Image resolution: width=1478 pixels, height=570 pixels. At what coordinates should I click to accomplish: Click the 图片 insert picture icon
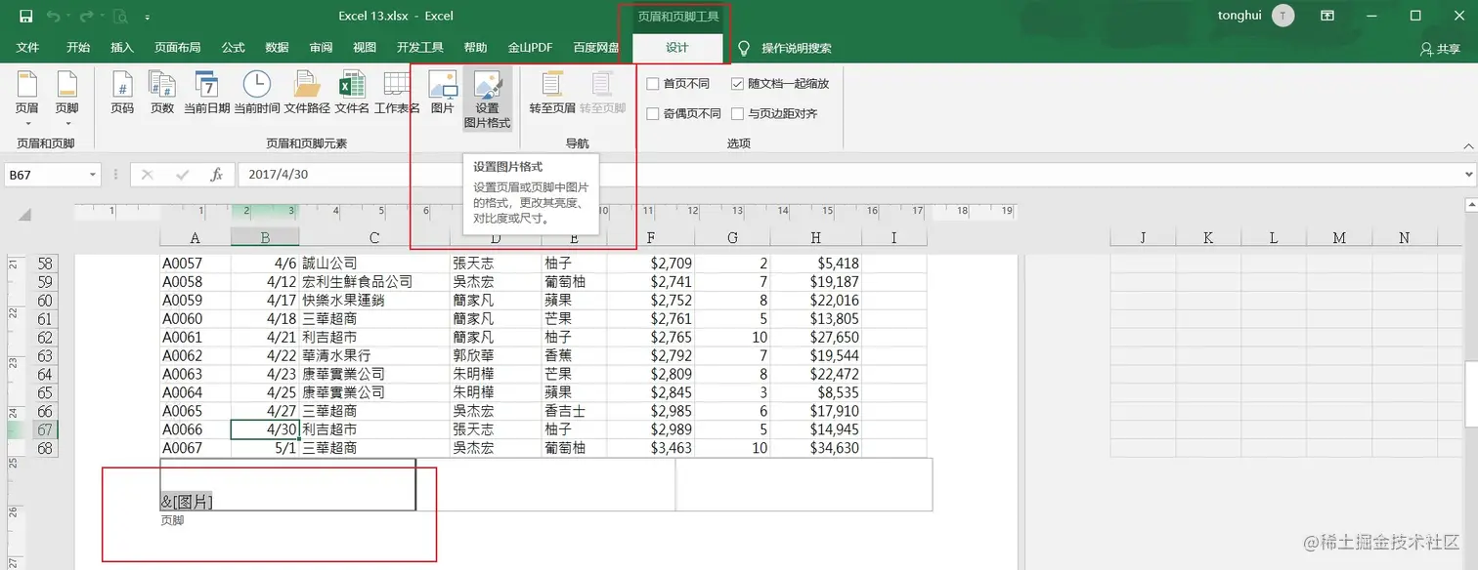coord(443,94)
